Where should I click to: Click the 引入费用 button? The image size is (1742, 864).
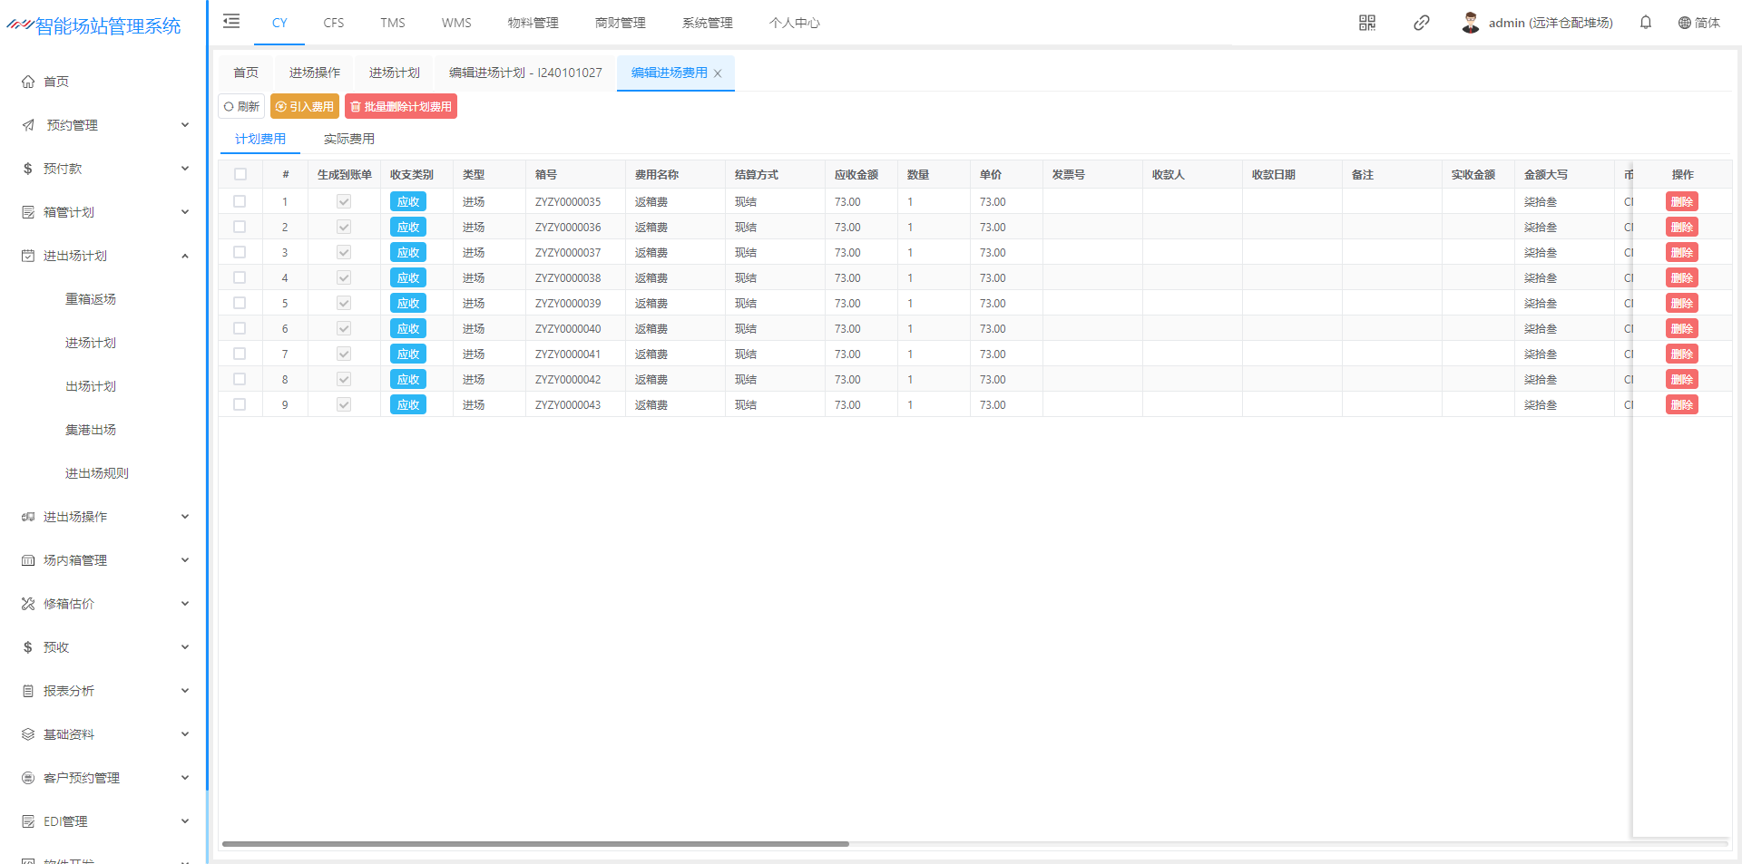click(x=305, y=106)
